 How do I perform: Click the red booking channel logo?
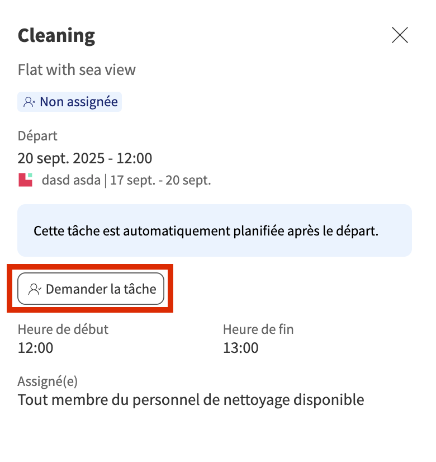(x=26, y=180)
